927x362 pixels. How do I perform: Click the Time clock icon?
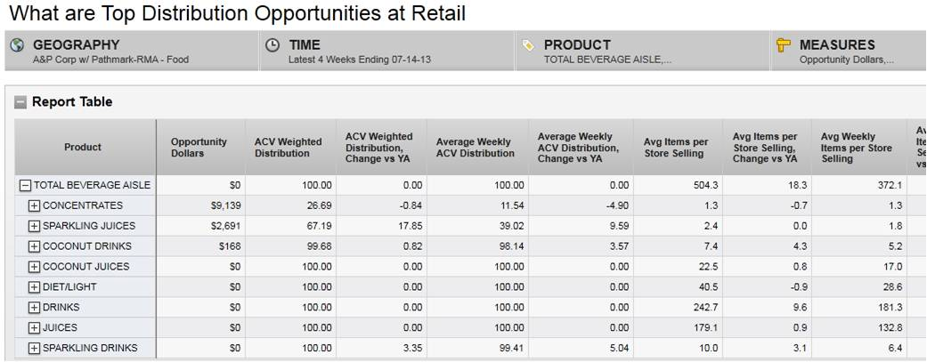272,44
